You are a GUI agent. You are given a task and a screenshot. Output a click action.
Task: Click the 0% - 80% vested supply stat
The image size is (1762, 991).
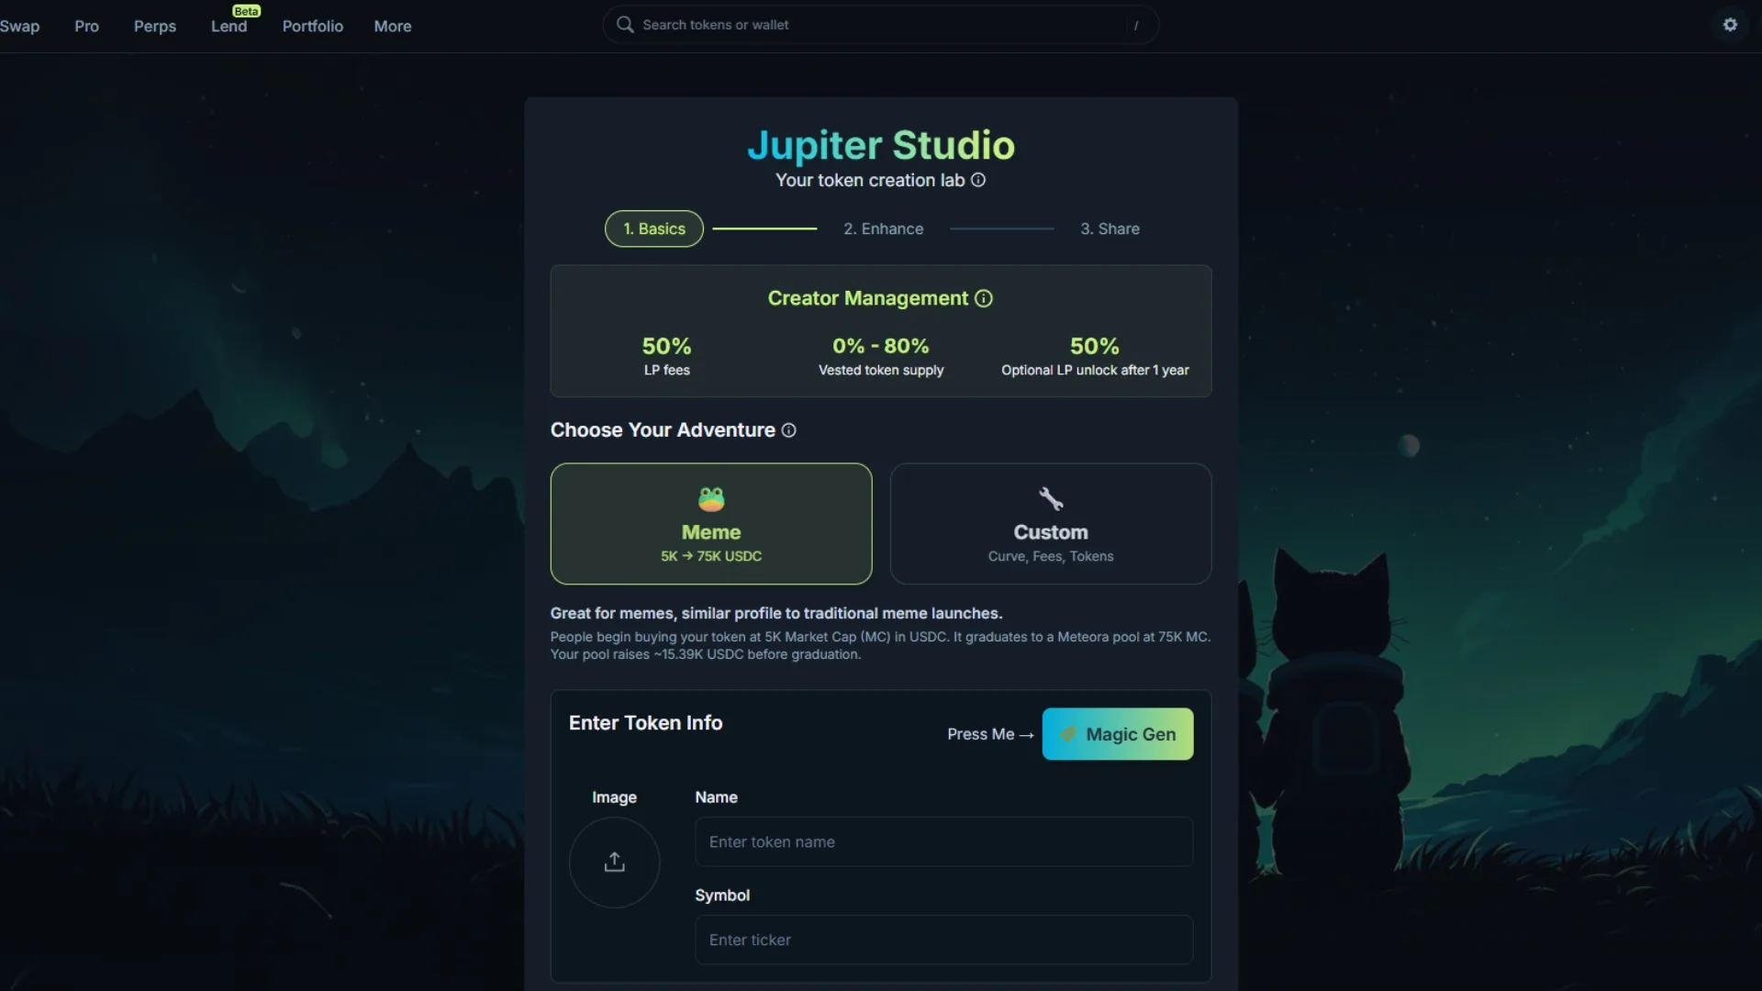point(881,356)
